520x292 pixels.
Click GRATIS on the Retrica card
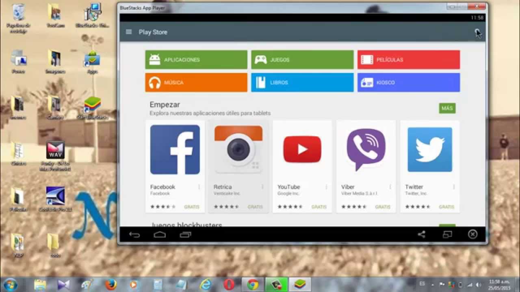point(256,207)
